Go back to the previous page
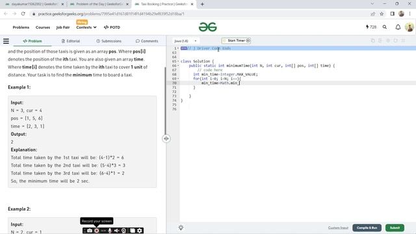 point(6,14)
